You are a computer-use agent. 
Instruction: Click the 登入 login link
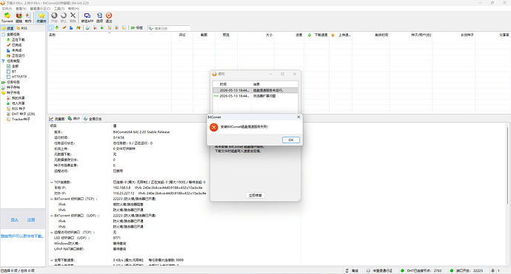tap(14, 220)
